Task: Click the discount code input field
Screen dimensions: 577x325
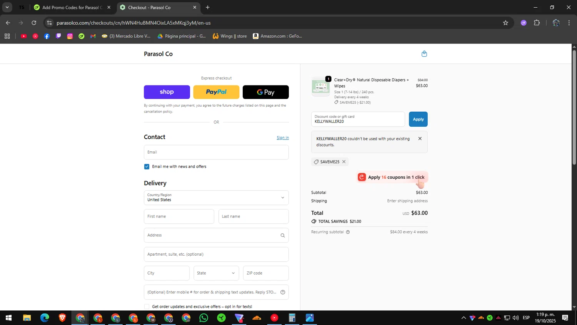Action: (x=358, y=119)
